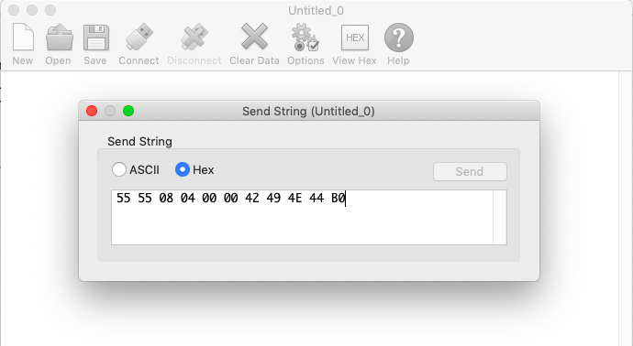Click the Untitled_0 window title
The image size is (633, 346).
316,10
